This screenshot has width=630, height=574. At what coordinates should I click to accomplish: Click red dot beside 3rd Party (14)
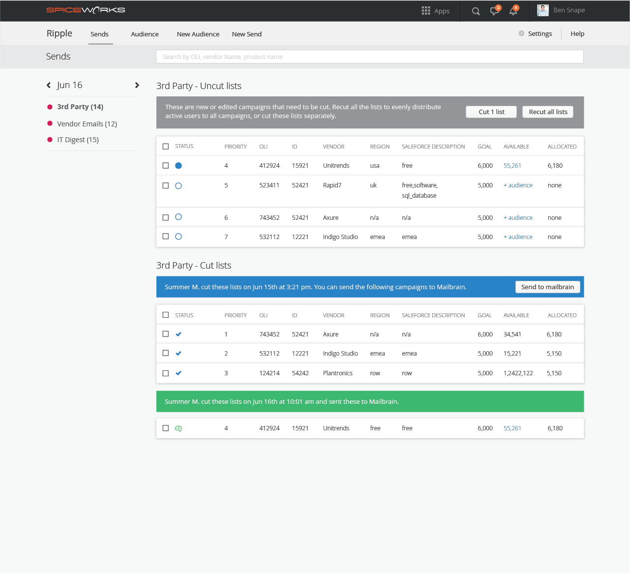tap(50, 107)
